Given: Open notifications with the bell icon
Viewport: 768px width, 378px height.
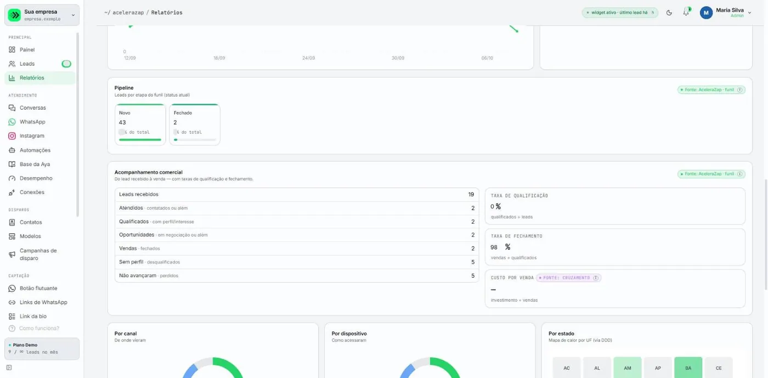Looking at the screenshot, I should tap(686, 12).
